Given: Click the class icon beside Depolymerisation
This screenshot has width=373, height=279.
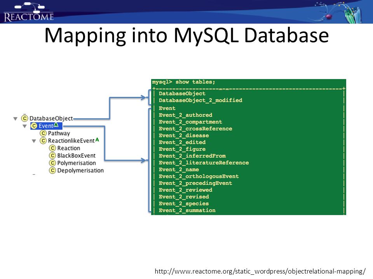Looking at the screenshot, I should click(x=52, y=170).
